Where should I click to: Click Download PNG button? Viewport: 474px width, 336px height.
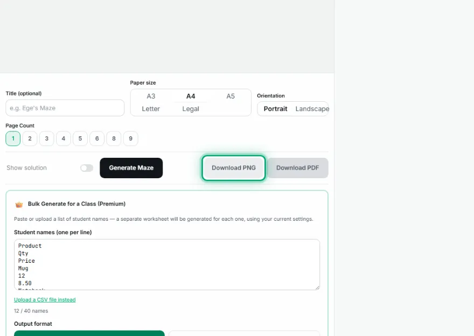point(234,167)
